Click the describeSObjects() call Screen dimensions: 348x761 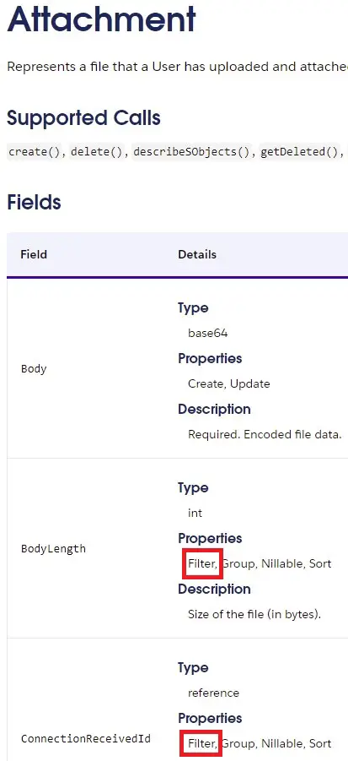[194, 152]
